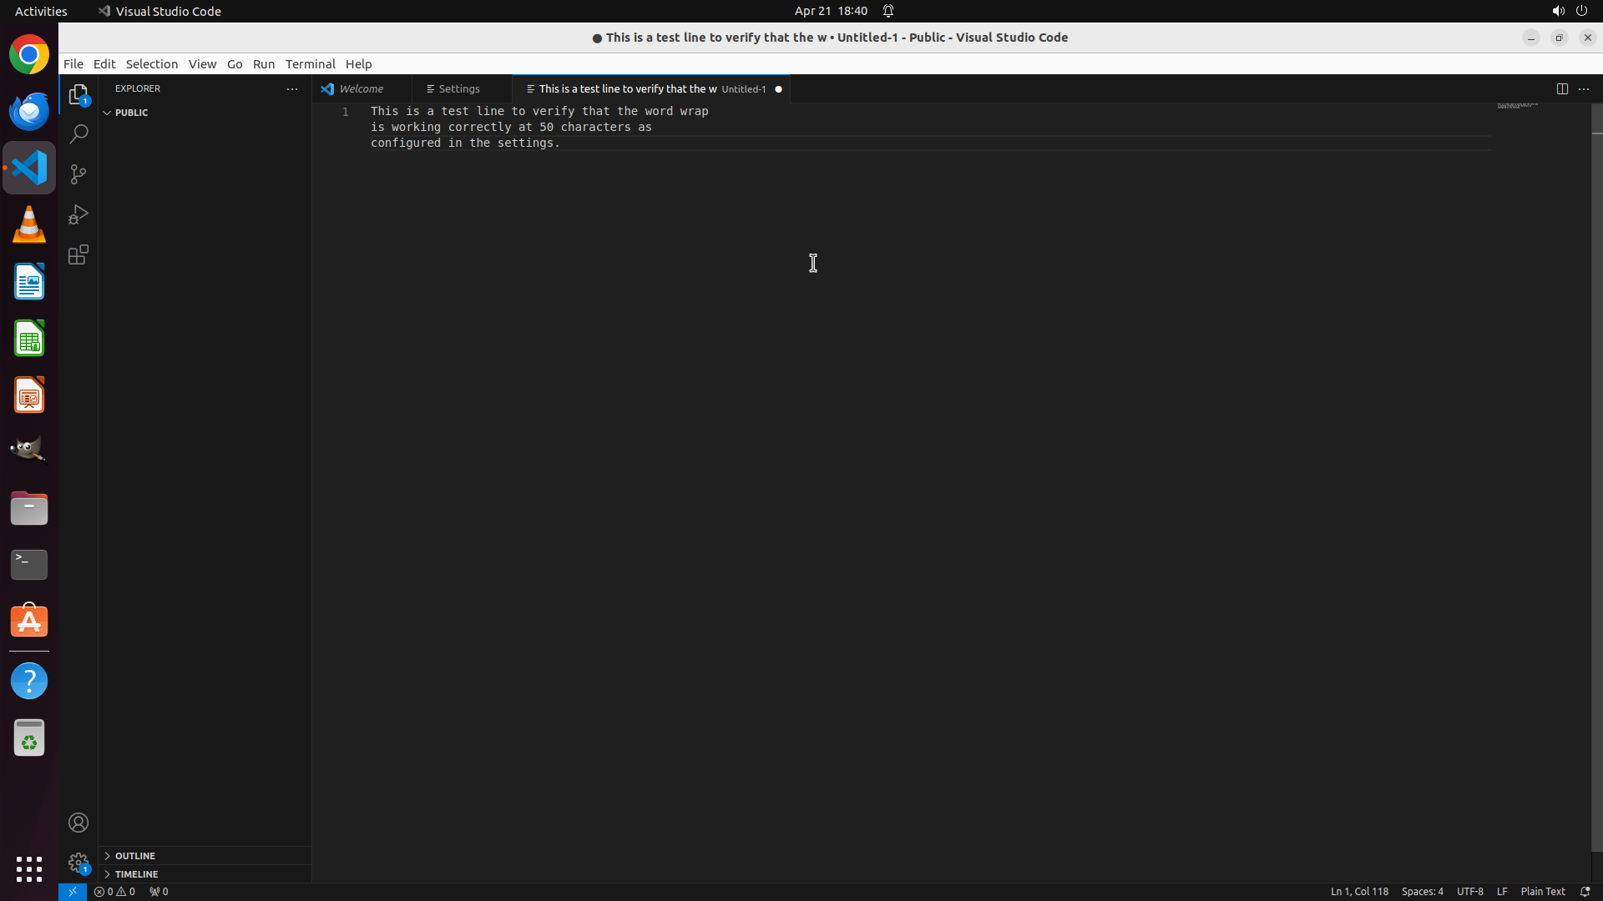Viewport: 1603px width, 901px height.
Task: Open the Terminal menu
Action: (x=310, y=63)
